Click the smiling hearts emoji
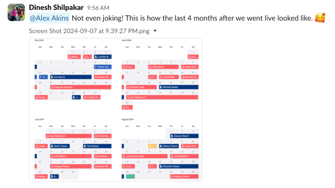 pyautogui.click(x=320, y=18)
